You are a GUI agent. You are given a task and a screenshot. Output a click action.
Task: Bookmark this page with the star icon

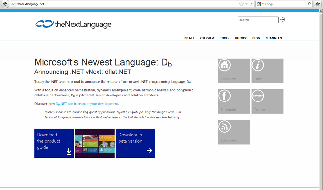tap(241, 4)
